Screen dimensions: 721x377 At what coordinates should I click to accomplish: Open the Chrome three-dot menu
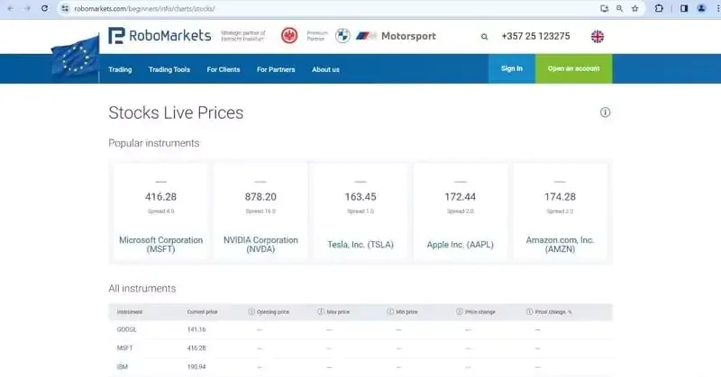(717, 8)
